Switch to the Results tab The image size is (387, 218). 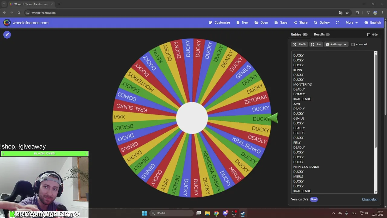[x=322, y=35]
